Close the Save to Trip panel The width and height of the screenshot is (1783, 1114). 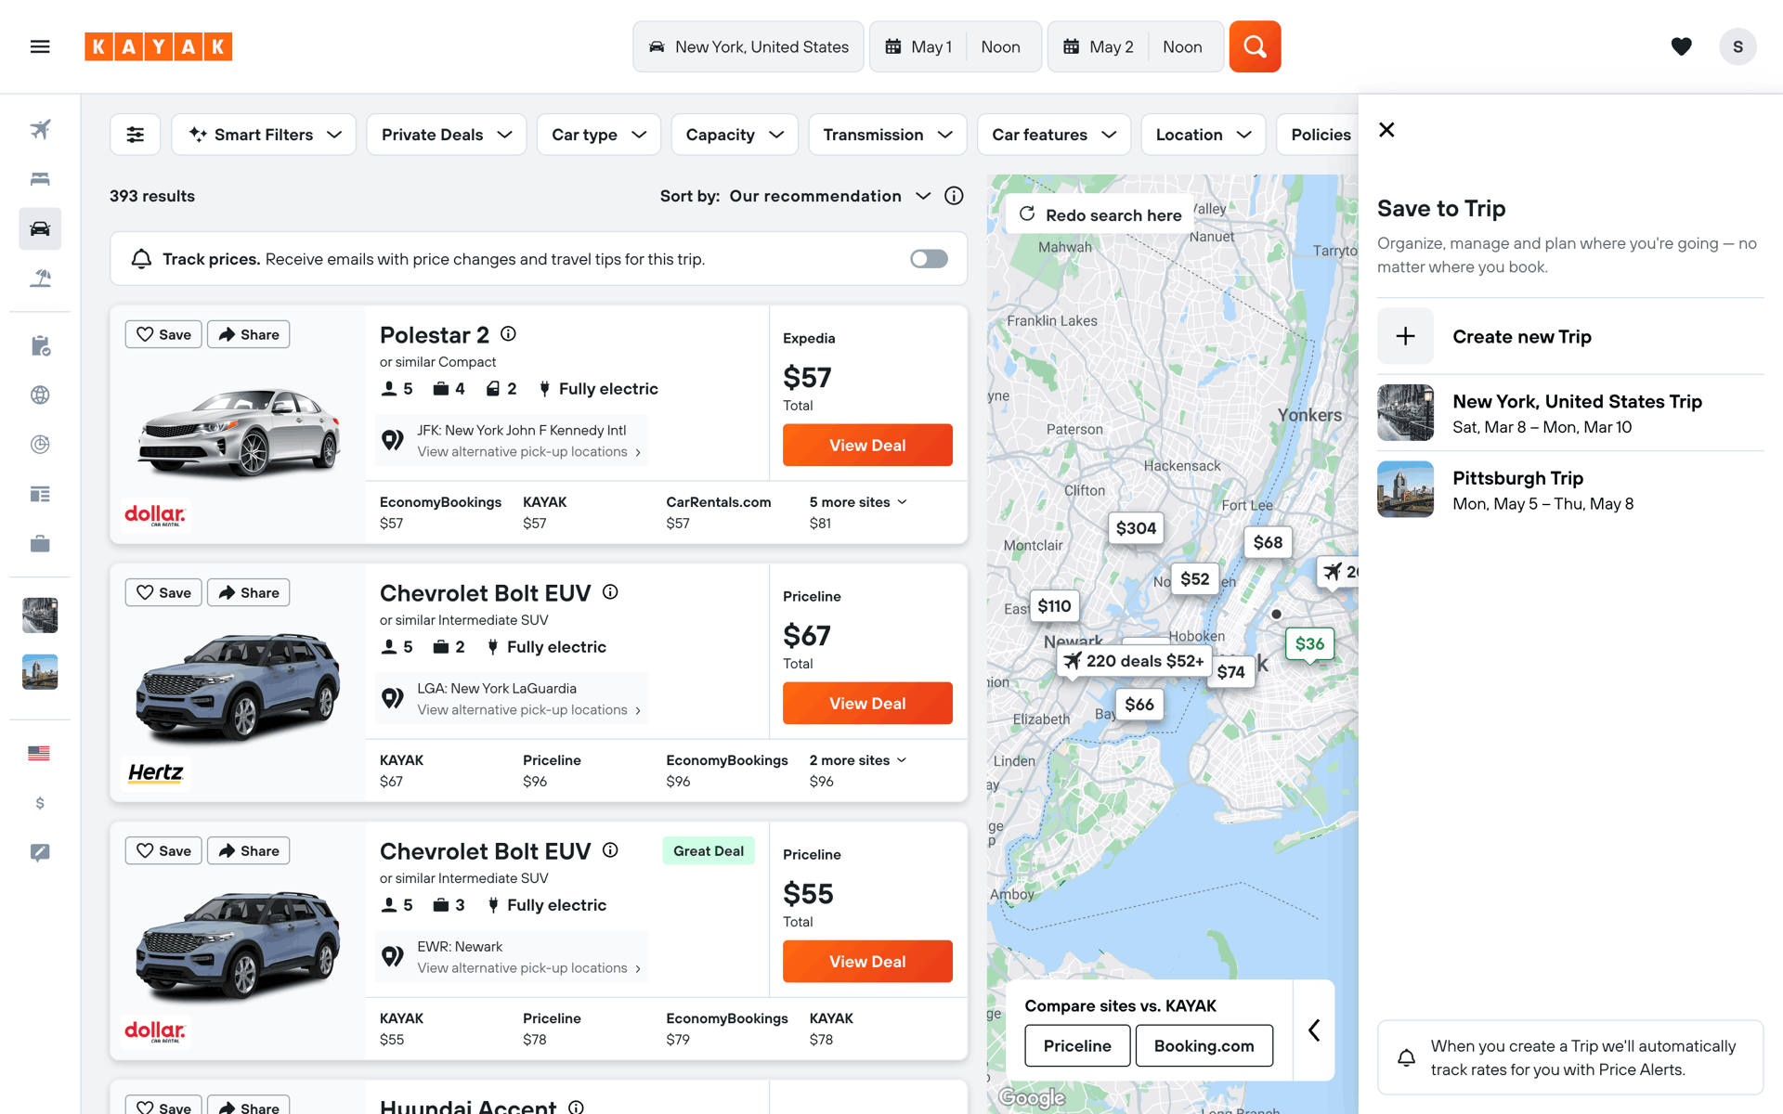coord(1386,130)
